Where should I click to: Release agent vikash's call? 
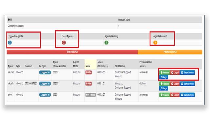pos(165,84)
